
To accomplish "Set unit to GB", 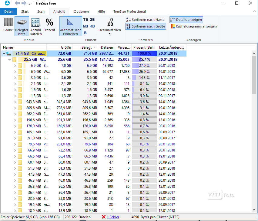I will point(92,19).
